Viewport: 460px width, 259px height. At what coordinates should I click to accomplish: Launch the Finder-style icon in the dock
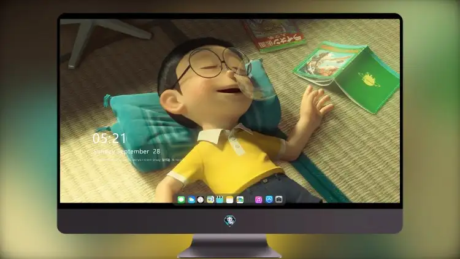tap(210, 199)
